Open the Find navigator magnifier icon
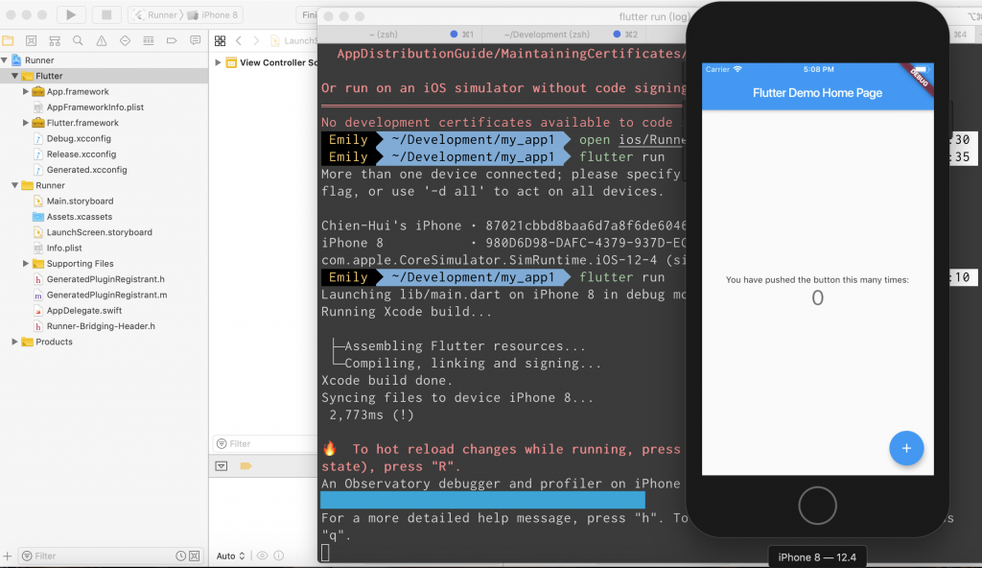Screen dimensions: 982x568 pyautogui.click(x=78, y=40)
